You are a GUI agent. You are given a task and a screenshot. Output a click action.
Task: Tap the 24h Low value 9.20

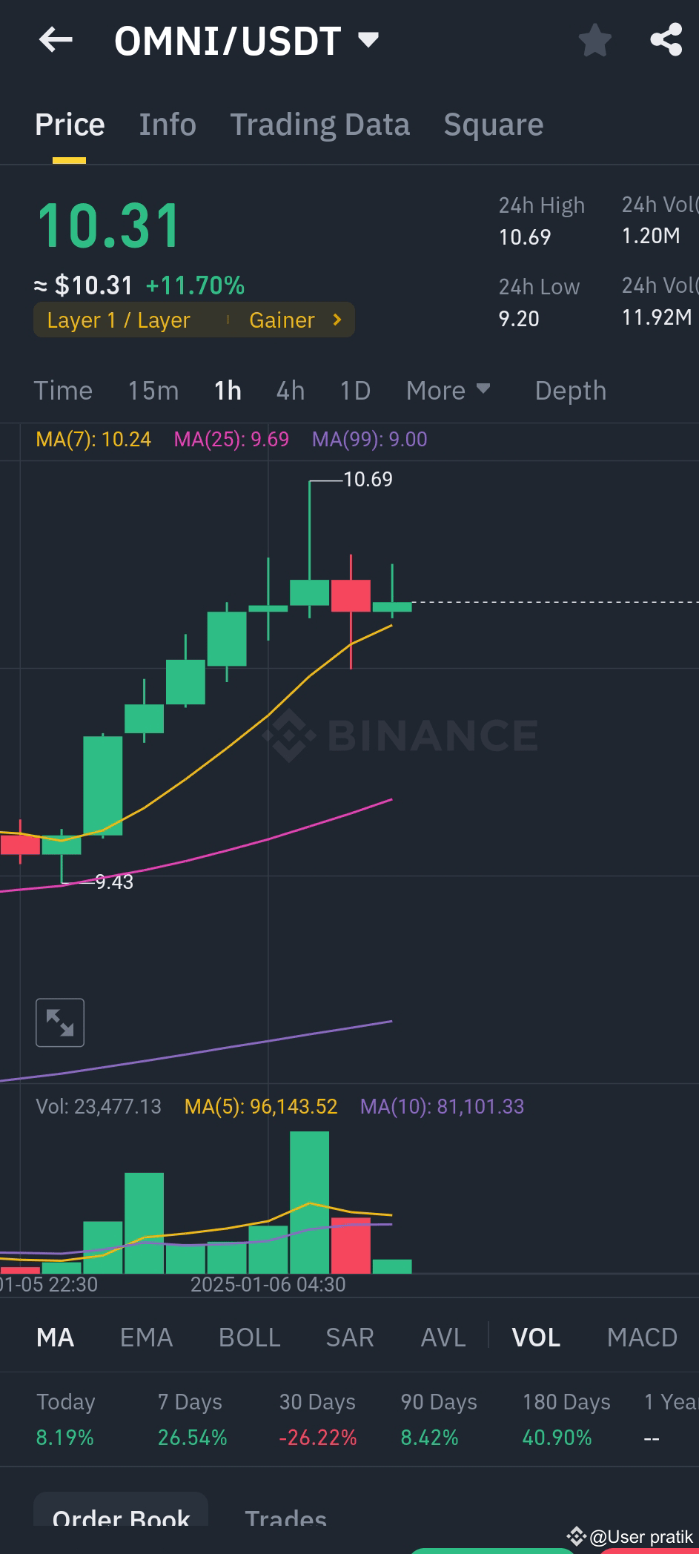pos(519,319)
